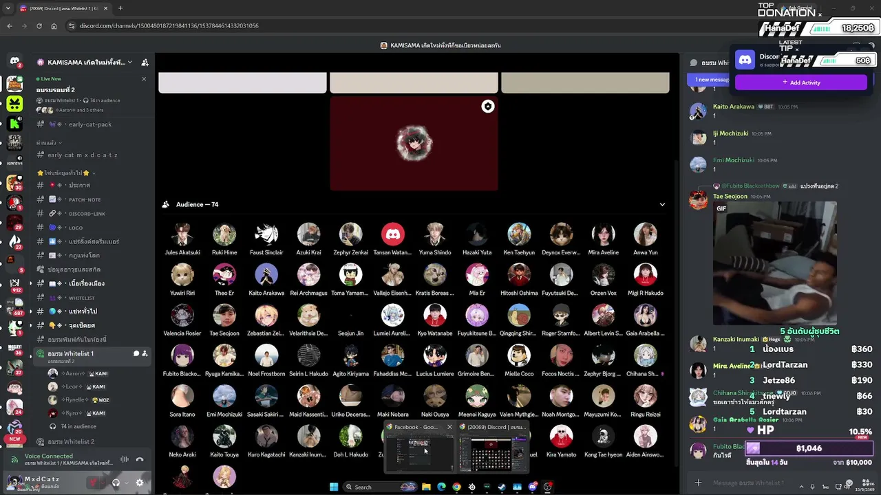Open headphone output options arrow
This screenshot has height=495, width=881.
click(x=126, y=483)
